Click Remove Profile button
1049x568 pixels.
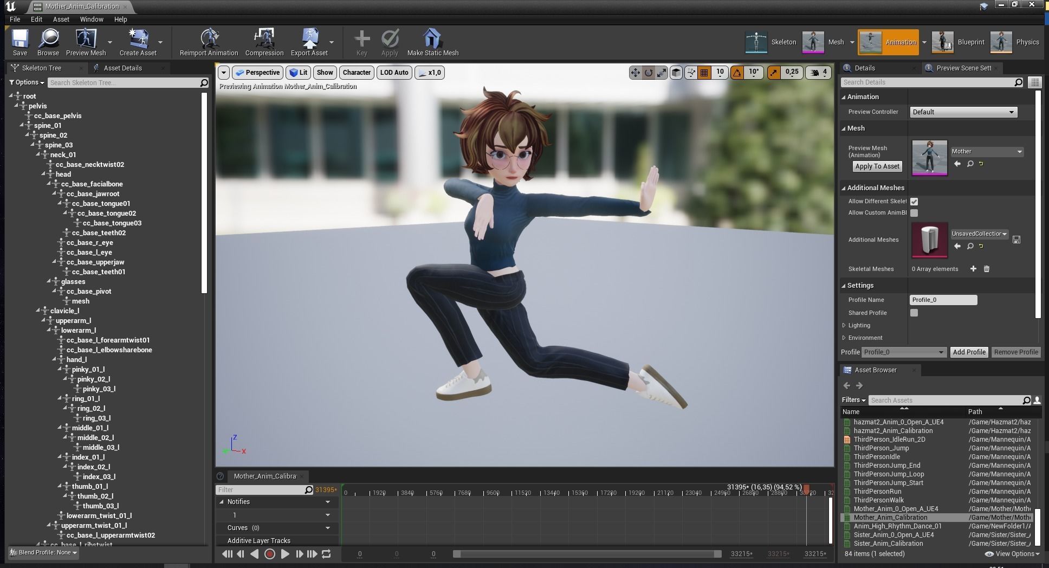coord(1016,352)
